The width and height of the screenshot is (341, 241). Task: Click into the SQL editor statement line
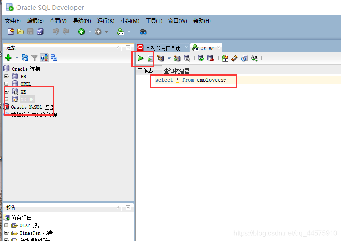(x=190, y=80)
